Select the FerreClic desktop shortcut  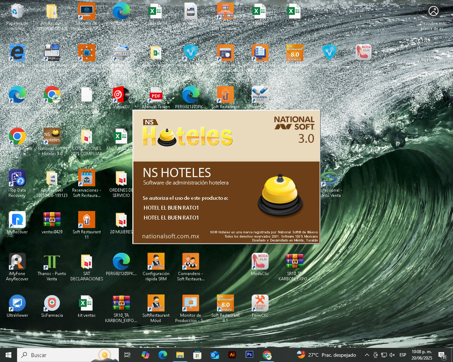click(x=260, y=306)
